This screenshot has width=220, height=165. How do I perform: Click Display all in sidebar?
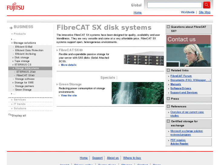(19, 116)
